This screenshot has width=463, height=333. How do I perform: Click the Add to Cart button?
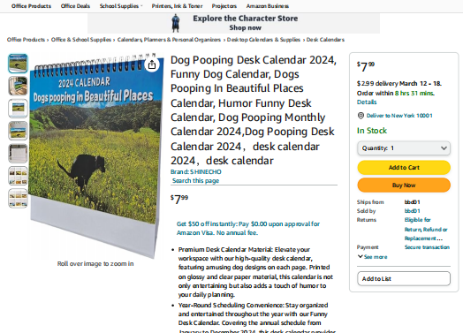click(x=404, y=168)
